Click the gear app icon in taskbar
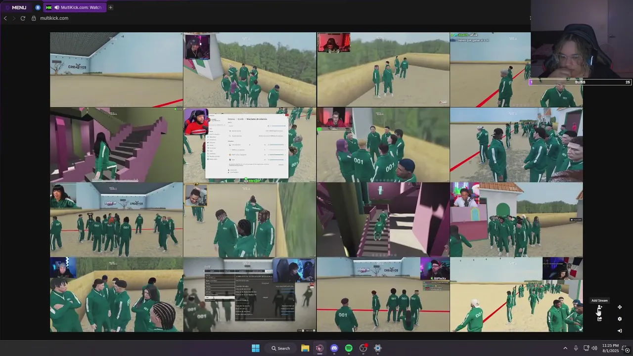Image resolution: width=633 pixels, height=356 pixels. pyautogui.click(x=378, y=348)
